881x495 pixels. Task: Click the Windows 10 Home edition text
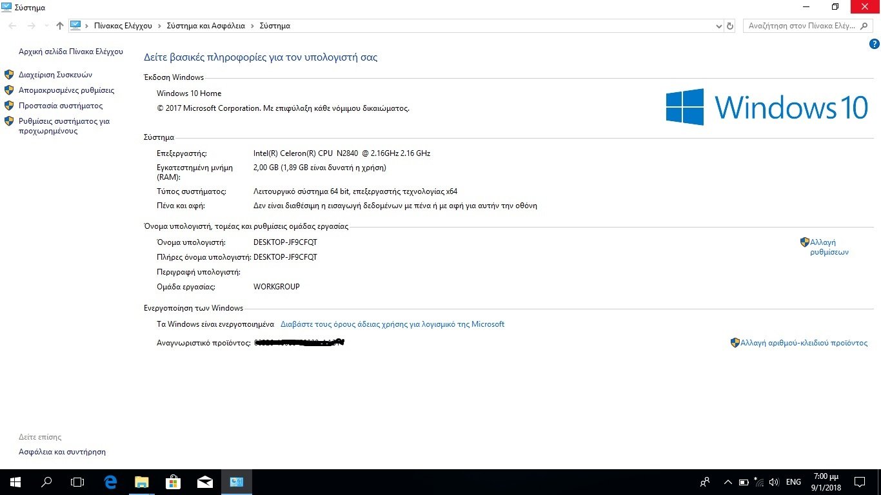pyautogui.click(x=189, y=93)
